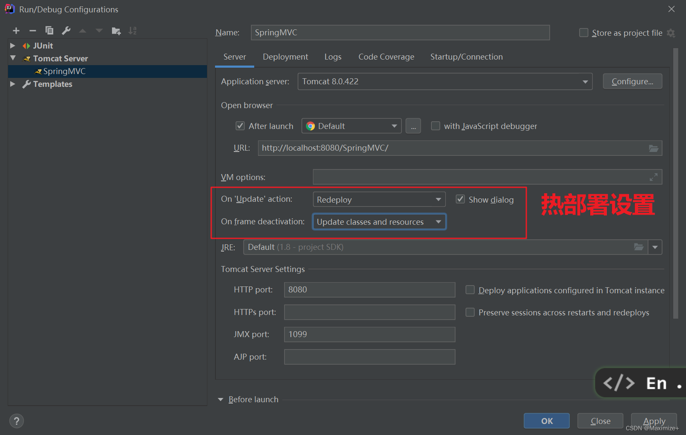Open the Startup/Connection tab

tap(466, 57)
